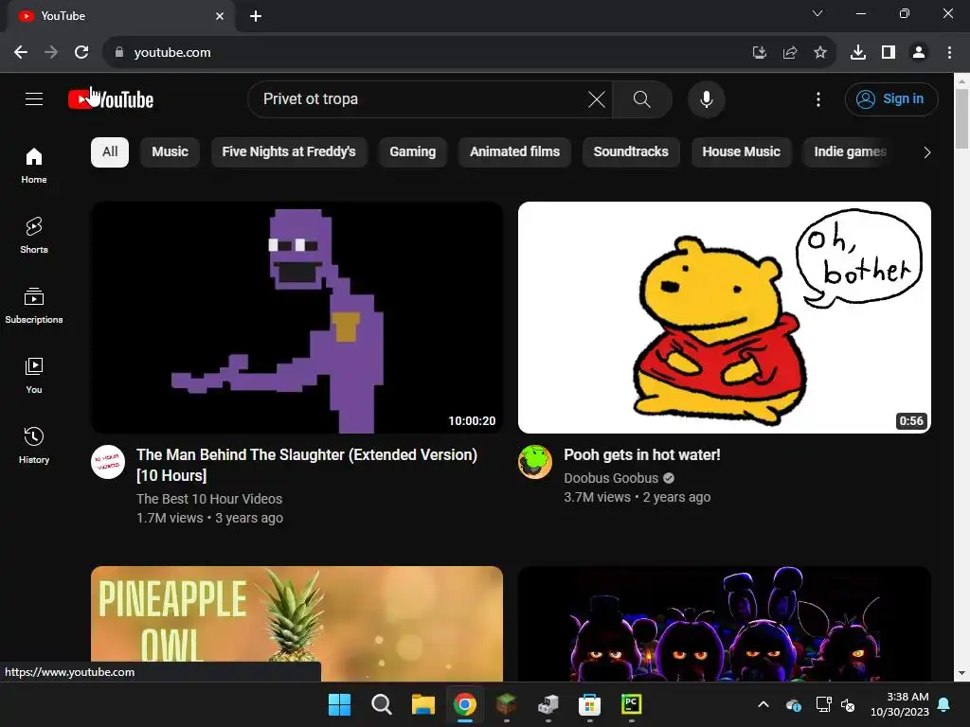970x727 pixels.
Task: Open YouTube settings three-dot menu
Action: [817, 98]
